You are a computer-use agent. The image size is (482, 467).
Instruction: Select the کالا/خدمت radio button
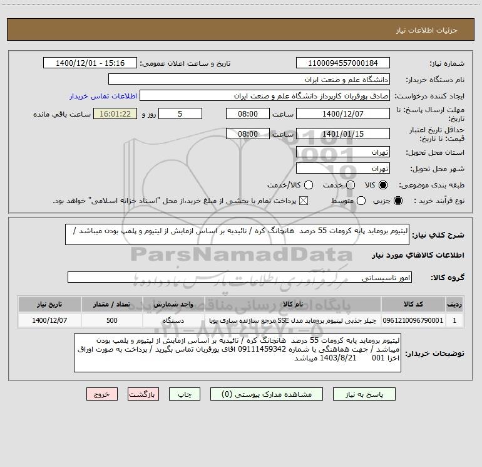click(309, 185)
